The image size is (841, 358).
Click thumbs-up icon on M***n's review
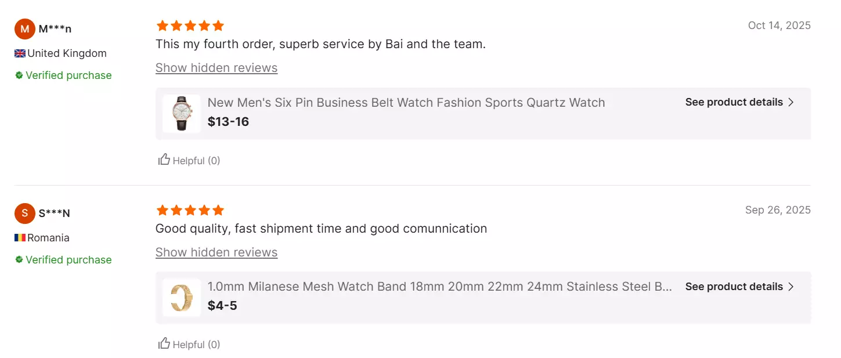click(164, 160)
